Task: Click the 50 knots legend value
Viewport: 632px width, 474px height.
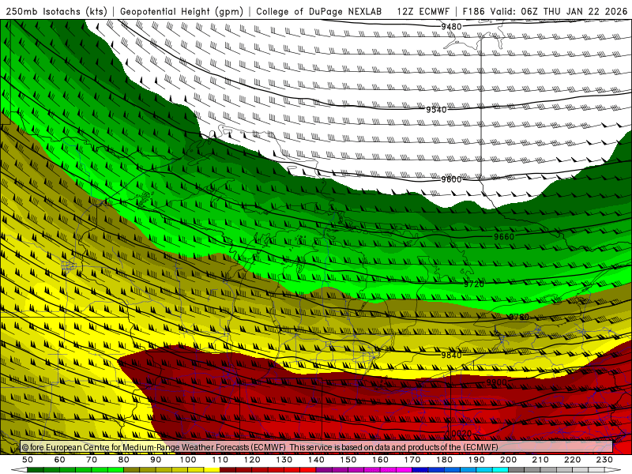Action: pos(28,460)
